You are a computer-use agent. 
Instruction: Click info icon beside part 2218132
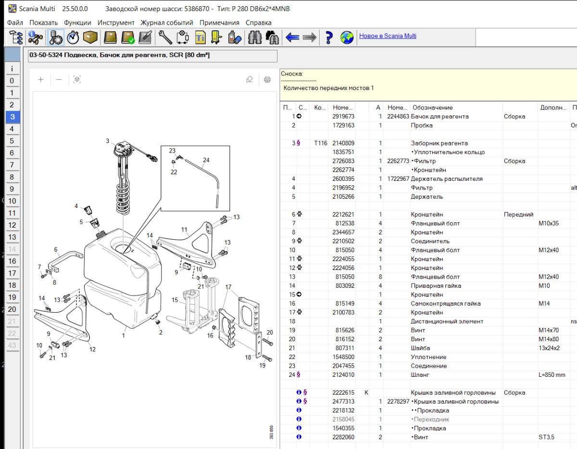299,411
